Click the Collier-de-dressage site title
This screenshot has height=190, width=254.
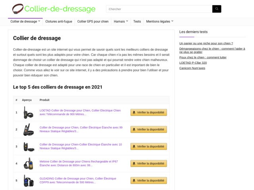point(60,9)
